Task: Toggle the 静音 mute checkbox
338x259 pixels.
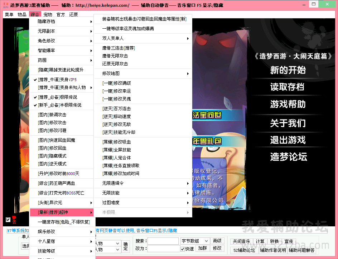Action: click(8, 220)
